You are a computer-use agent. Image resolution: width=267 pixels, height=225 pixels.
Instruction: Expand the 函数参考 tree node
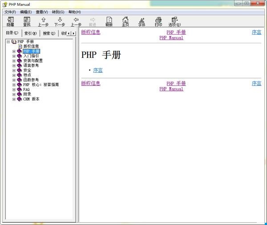[x=14, y=80]
